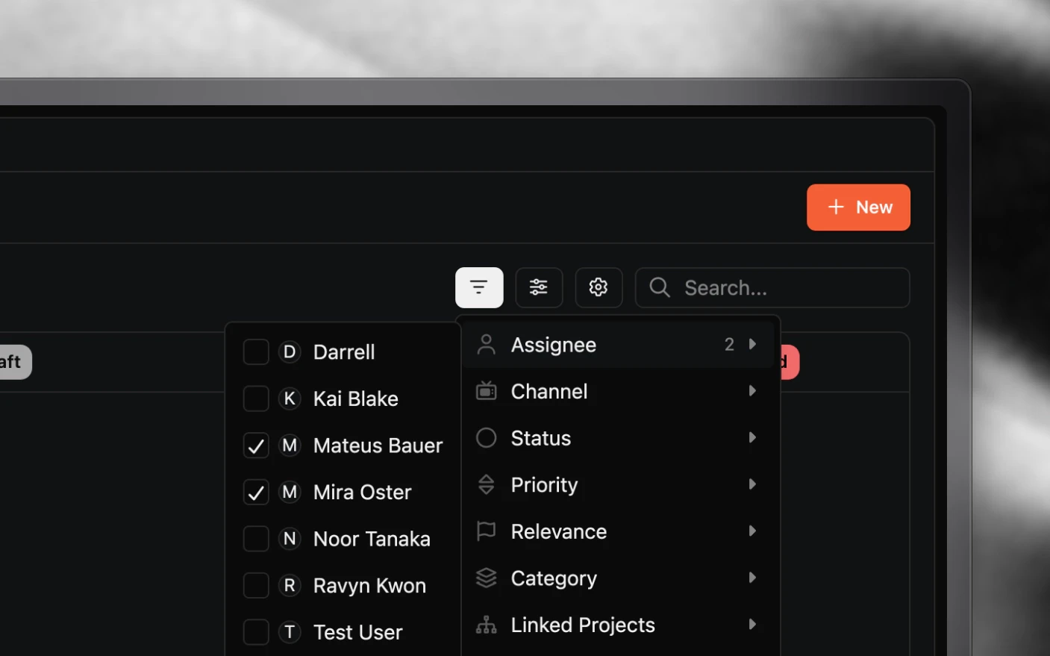The image size is (1050, 656).
Task: Click the T avatar next to Test User
Action: pos(290,632)
